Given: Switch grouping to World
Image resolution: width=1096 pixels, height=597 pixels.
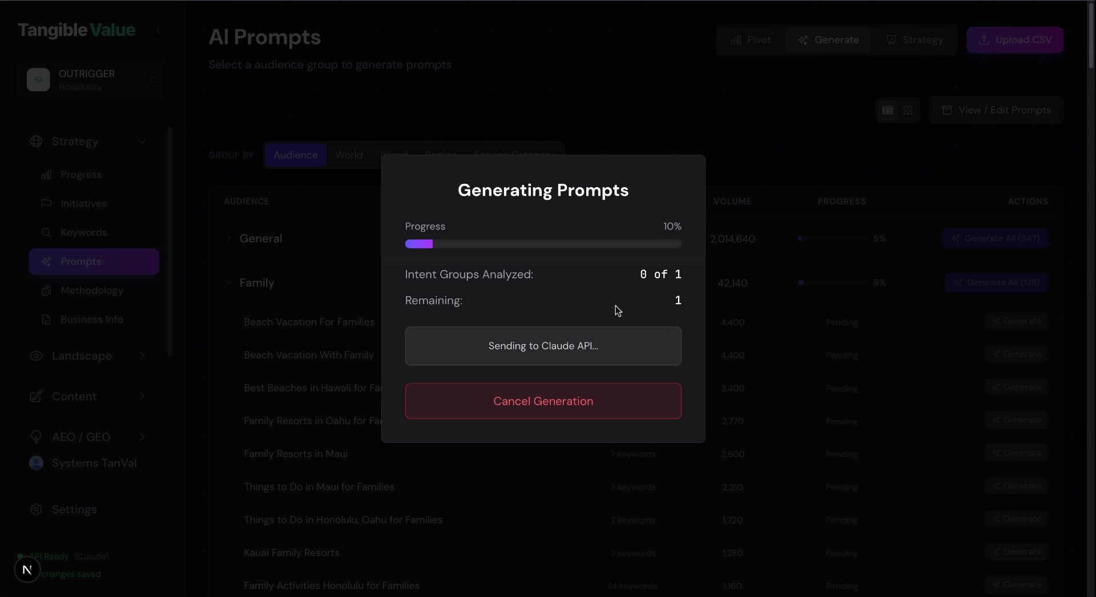Looking at the screenshot, I should tap(349, 155).
